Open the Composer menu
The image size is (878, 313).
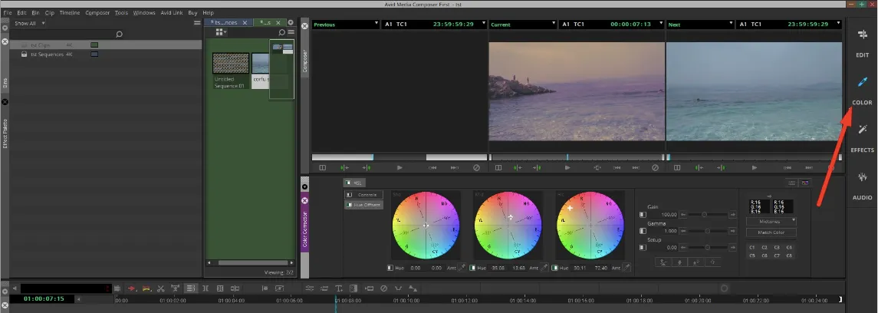pos(97,12)
